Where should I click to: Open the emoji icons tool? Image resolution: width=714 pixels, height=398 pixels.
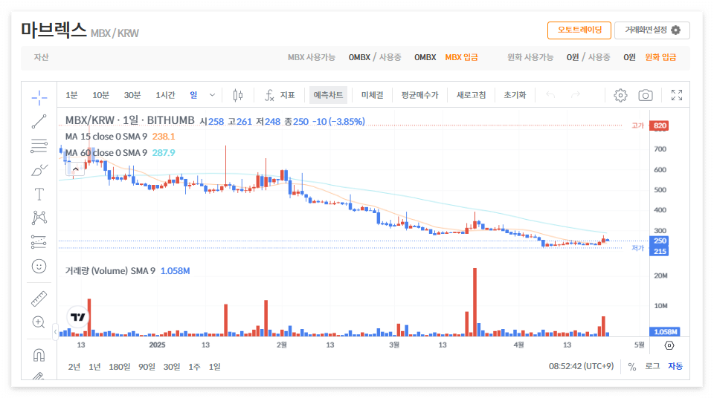pyautogui.click(x=39, y=266)
